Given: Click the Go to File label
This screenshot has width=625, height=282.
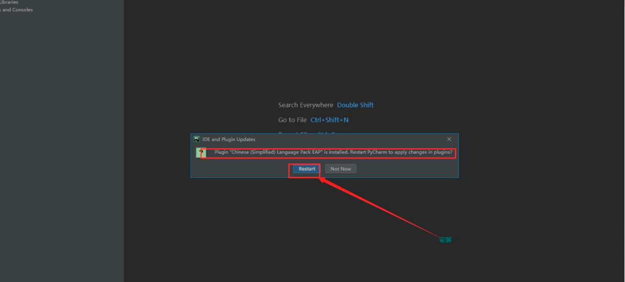Looking at the screenshot, I should point(293,120).
